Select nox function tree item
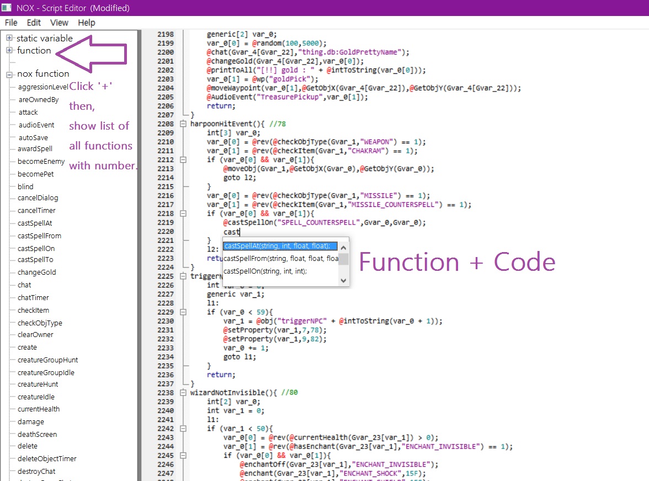Viewport: 649px width, 481px height. click(x=43, y=73)
